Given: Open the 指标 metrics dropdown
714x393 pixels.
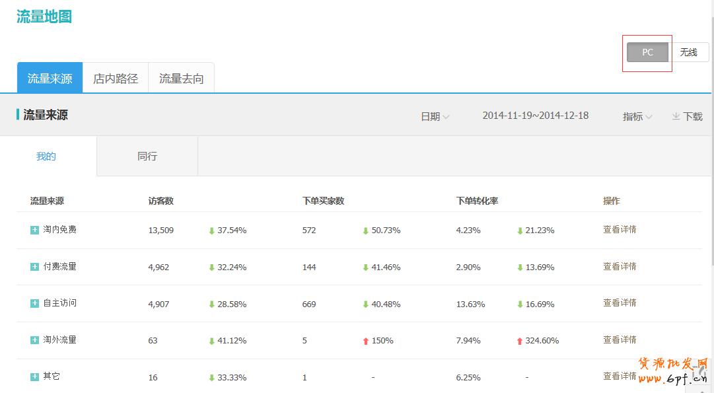Looking at the screenshot, I should [637, 116].
